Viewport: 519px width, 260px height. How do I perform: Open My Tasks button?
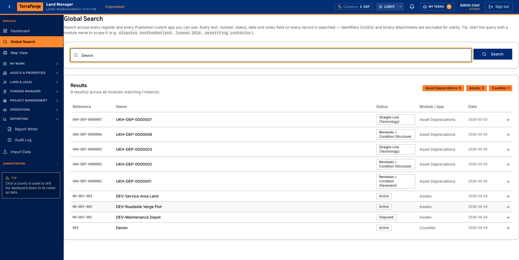pos(437,7)
